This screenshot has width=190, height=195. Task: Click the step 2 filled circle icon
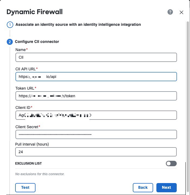click(10, 42)
